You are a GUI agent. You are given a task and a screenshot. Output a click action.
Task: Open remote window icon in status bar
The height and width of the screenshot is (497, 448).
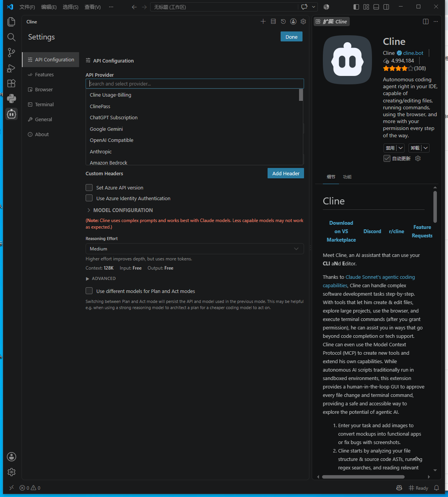12,488
